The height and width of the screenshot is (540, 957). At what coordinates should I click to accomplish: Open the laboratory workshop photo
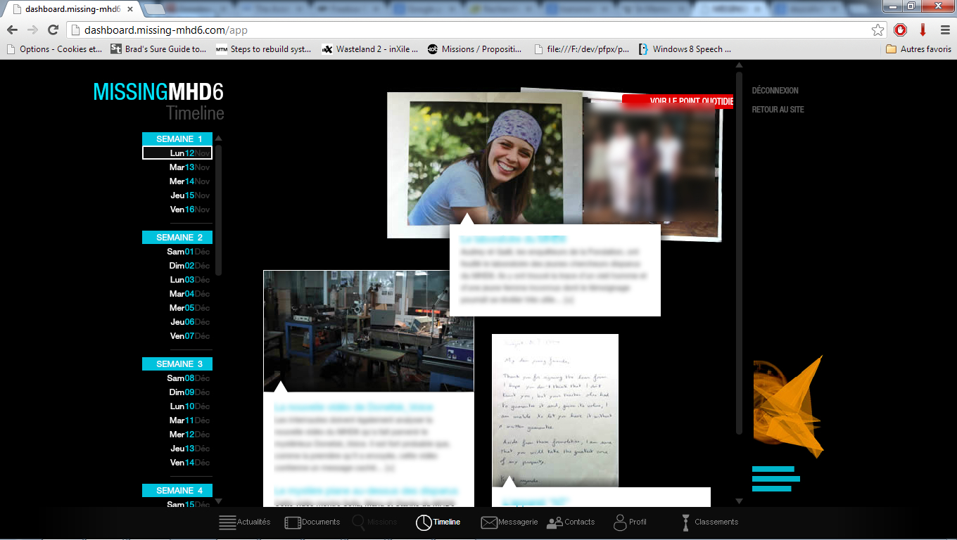point(369,331)
